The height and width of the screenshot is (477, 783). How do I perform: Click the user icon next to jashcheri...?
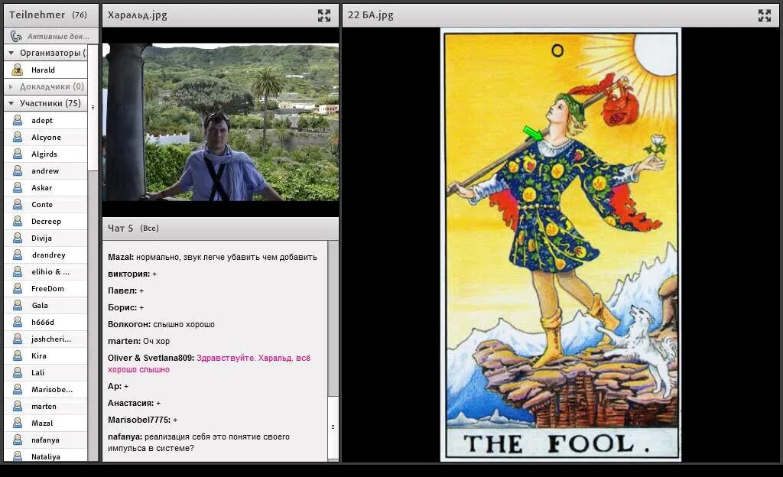tap(18, 339)
